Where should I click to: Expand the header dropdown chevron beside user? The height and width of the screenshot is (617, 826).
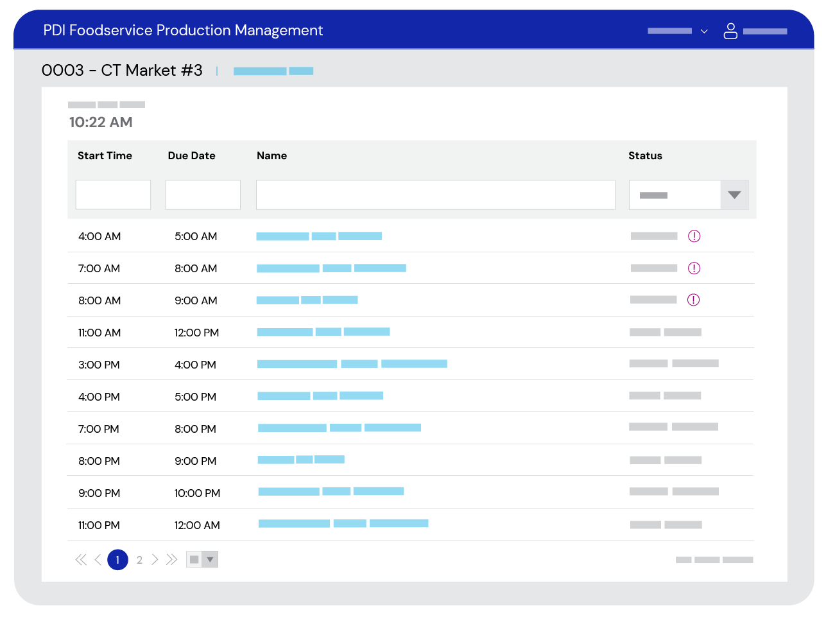click(704, 31)
